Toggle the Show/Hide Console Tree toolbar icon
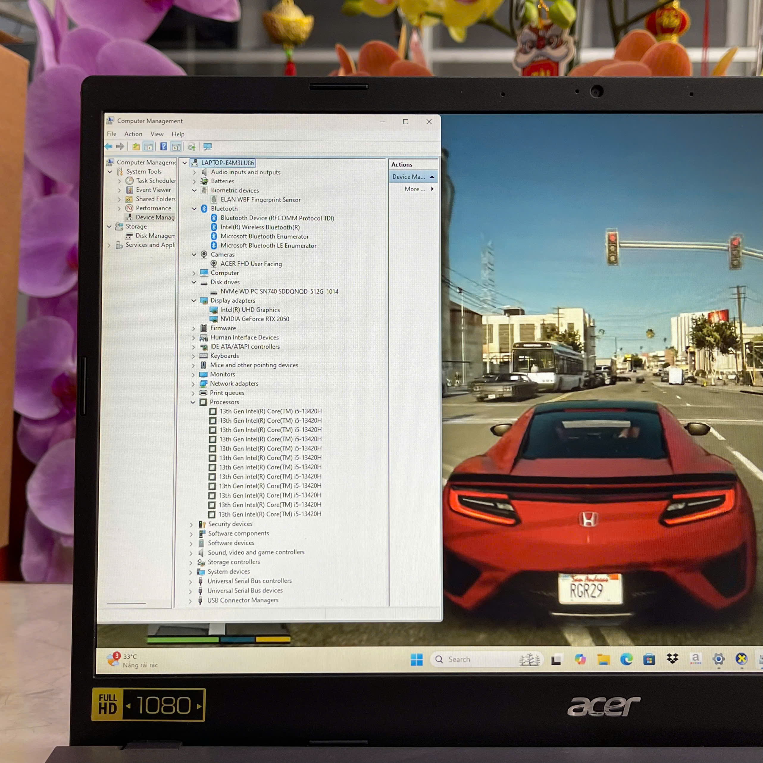Screen dimensions: 763x763 click(x=148, y=147)
